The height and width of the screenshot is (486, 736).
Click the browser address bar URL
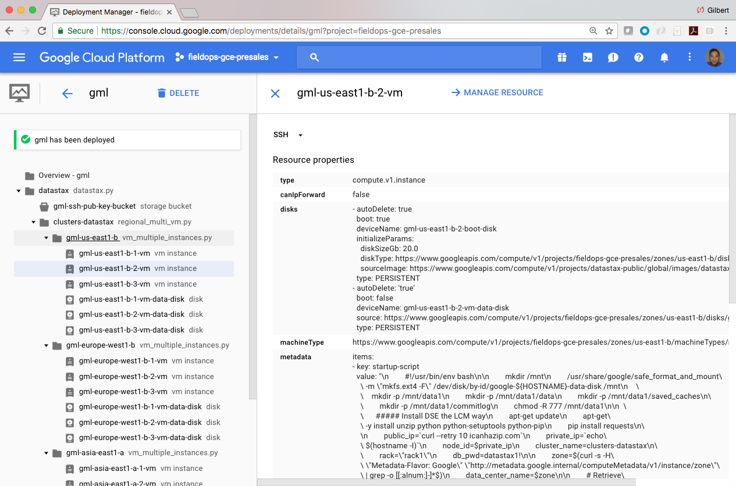point(271,31)
